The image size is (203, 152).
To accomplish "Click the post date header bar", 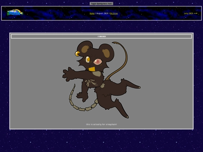I will click(101, 36).
